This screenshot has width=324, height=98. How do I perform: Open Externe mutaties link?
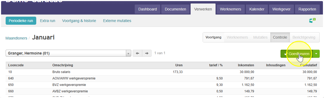pyautogui.click(x=117, y=21)
